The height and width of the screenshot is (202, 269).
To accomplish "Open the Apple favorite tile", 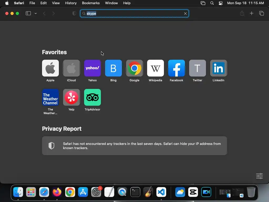I will (50, 68).
